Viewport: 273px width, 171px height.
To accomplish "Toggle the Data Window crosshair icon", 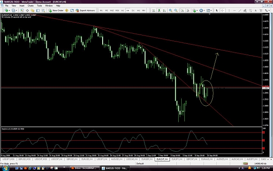I will pos(28,10).
